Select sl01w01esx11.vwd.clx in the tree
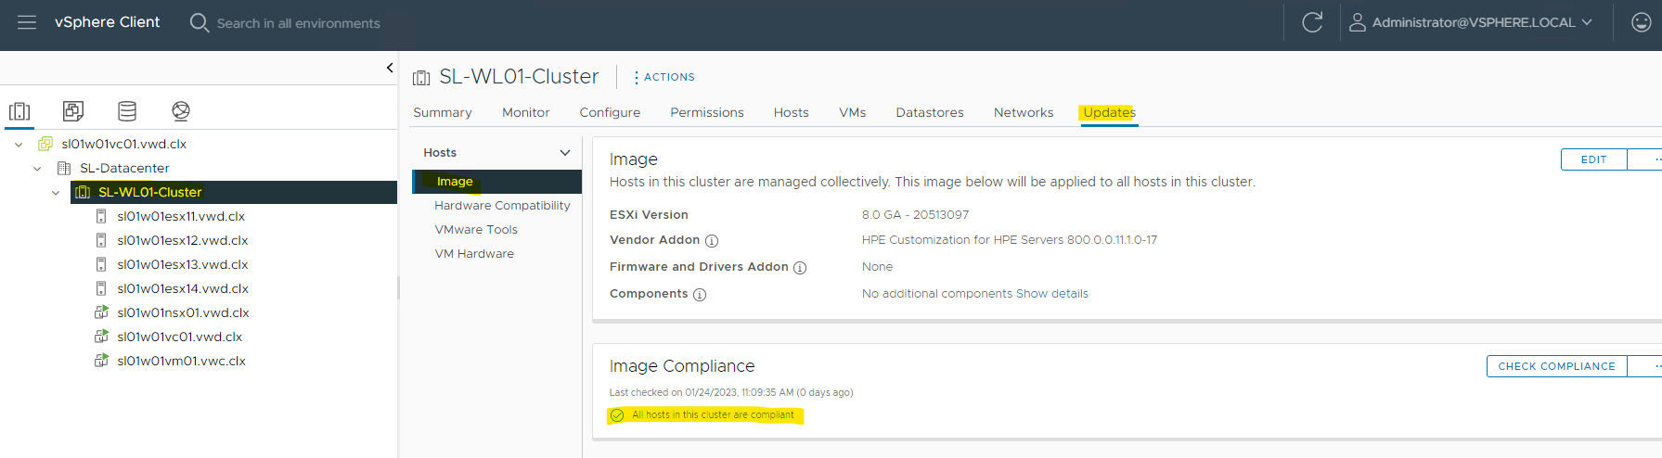Image resolution: width=1662 pixels, height=458 pixels. [x=181, y=216]
